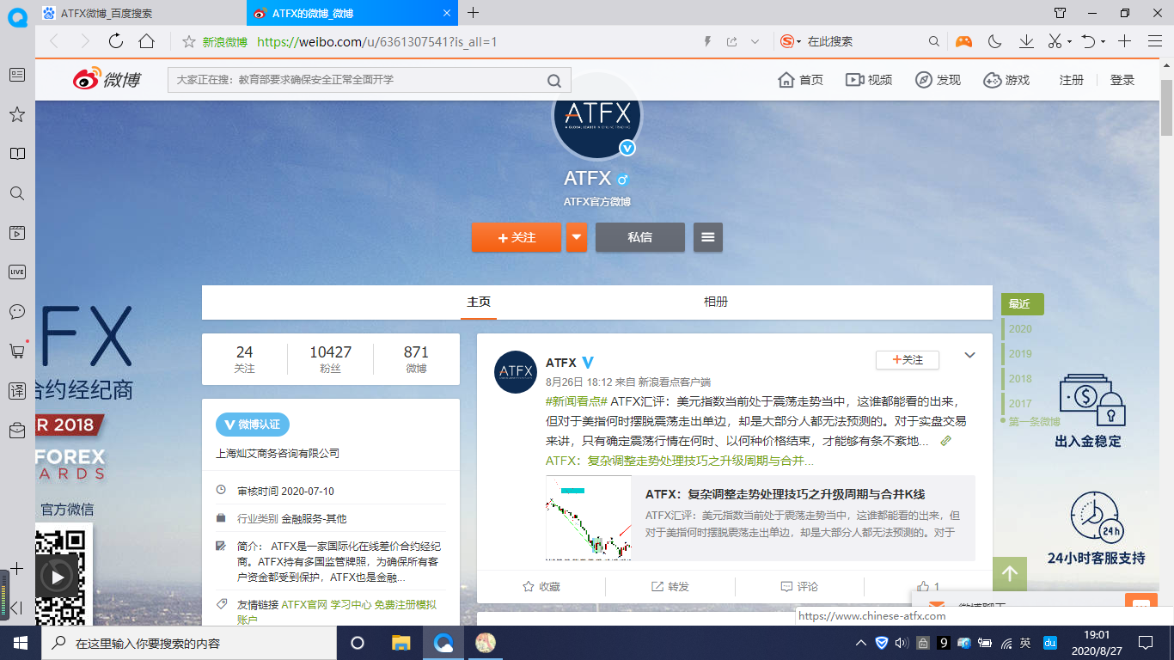Open the Weibo 视频 section
The width and height of the screenshot is (1174, 660).
click(869, 80)
